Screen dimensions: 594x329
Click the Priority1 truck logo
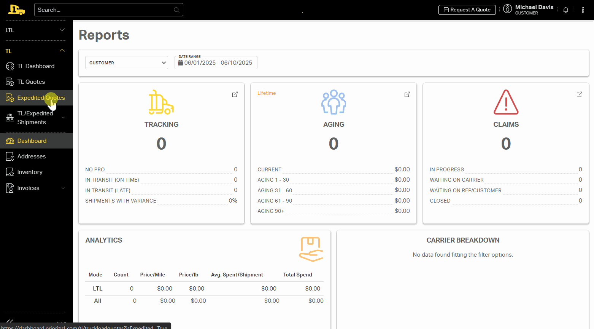pyautogui.click(x=16, y=10)
